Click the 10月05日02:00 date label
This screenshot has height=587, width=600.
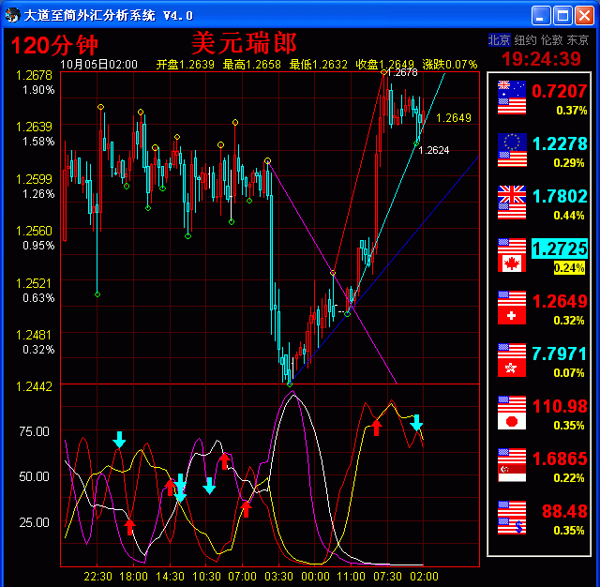click(98, 65)
